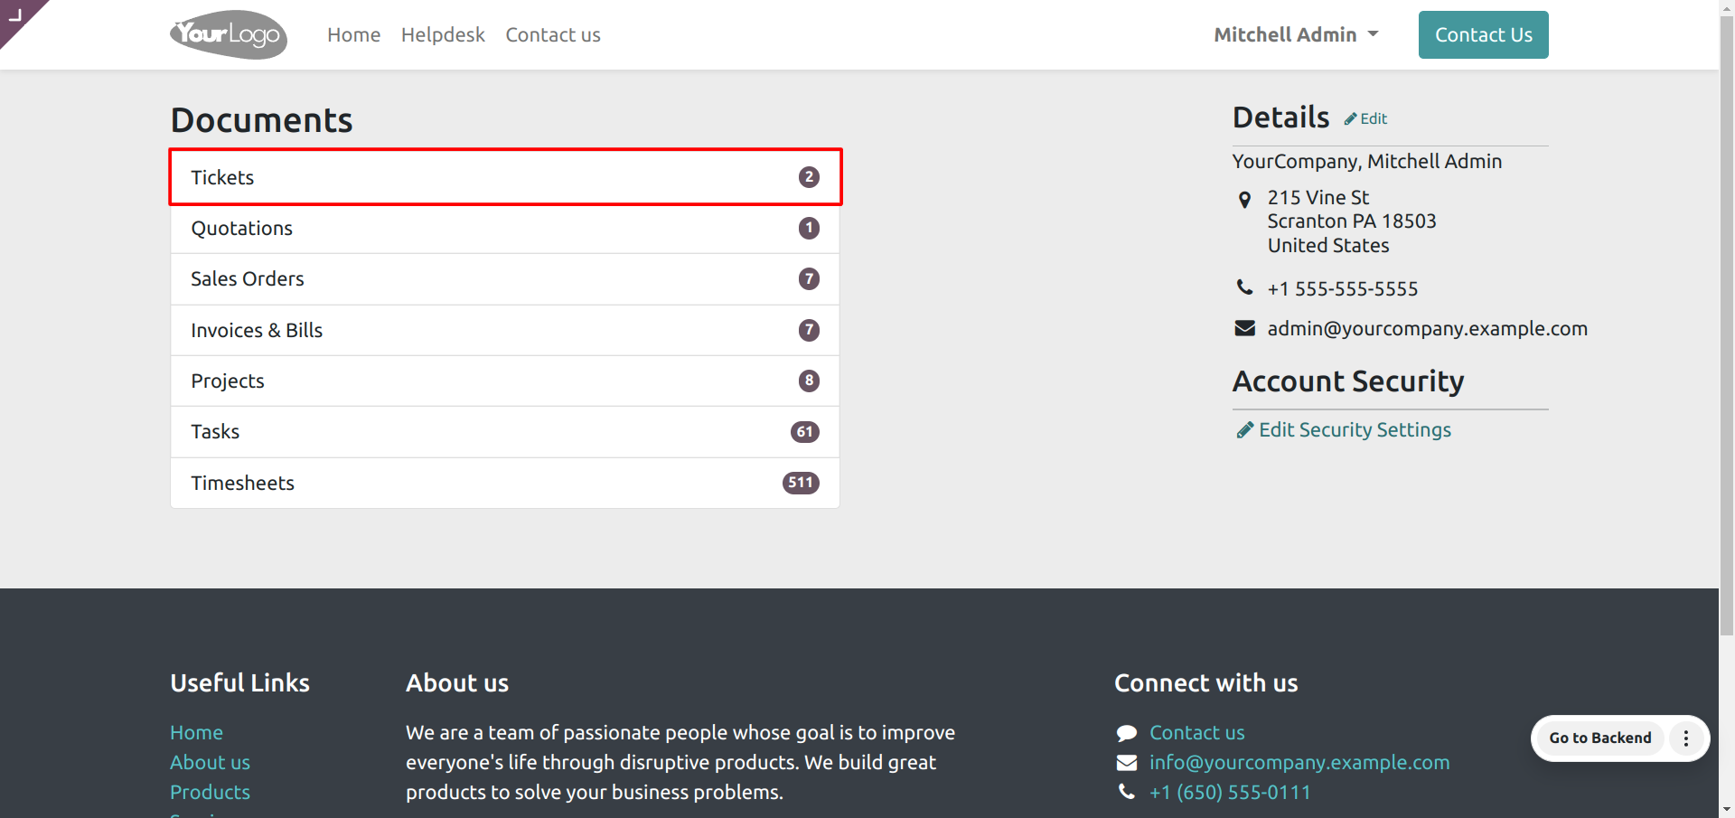Click the three-dot menu beside Go to Backend
The image size is (1735, 818).
coord(1685,738)
